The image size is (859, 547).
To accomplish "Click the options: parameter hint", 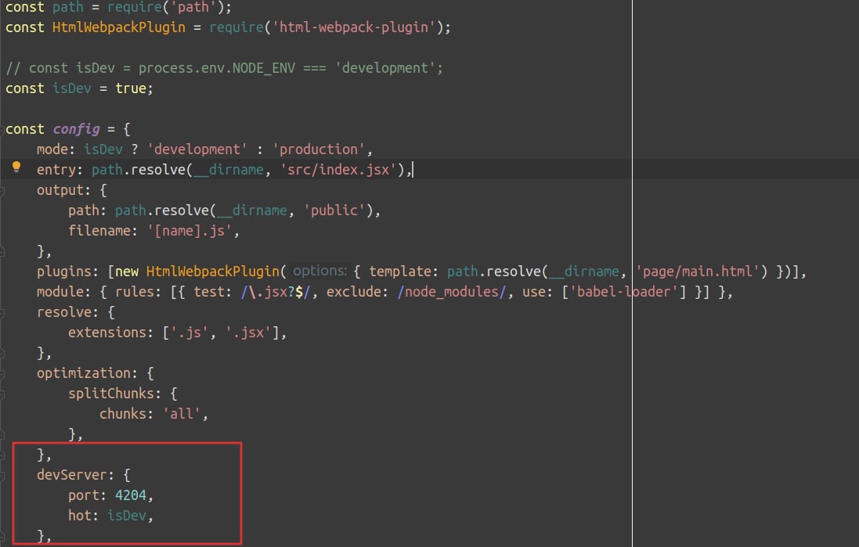I will 319,271.
